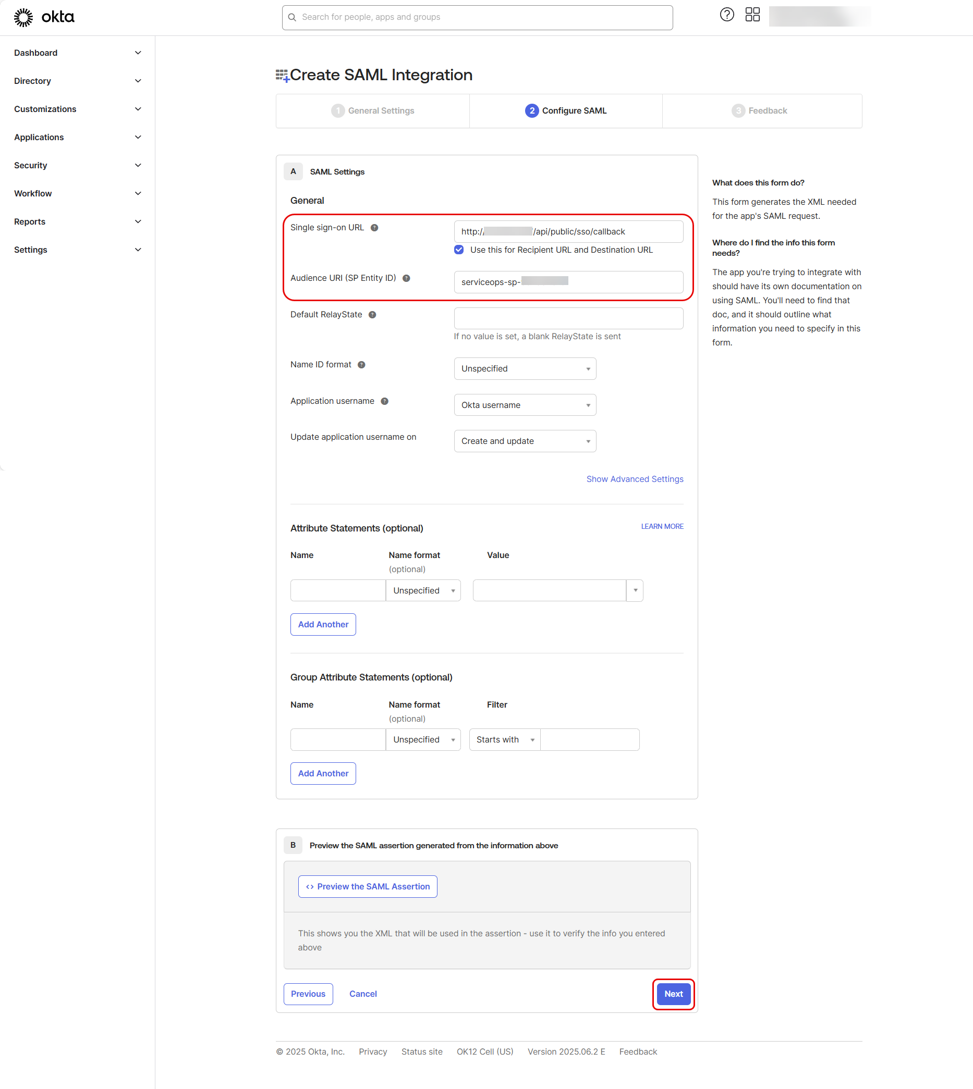Open the Application username dropdown
This screenshot has height=1089, width=973.
(x=525, y=405)
